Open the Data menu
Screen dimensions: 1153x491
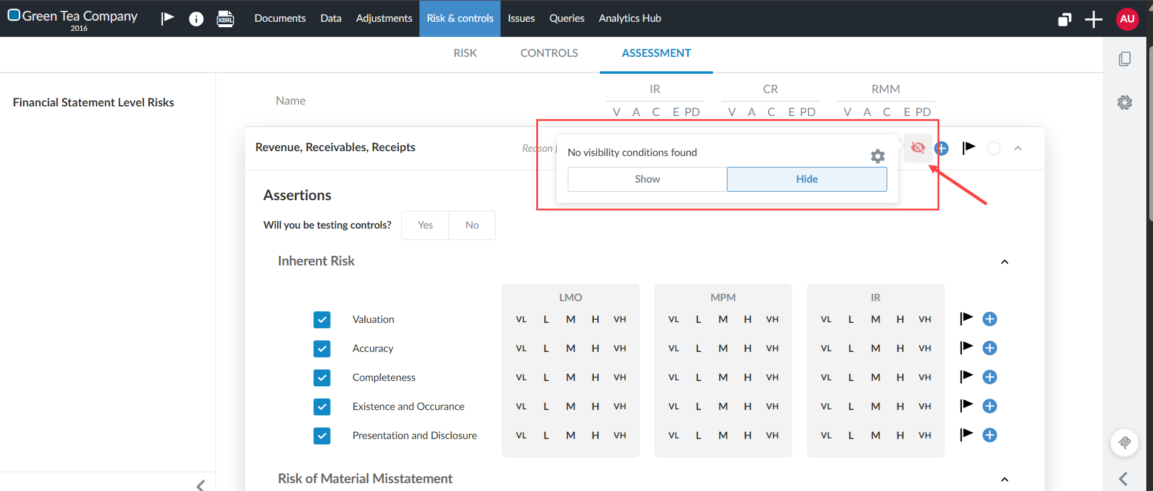pyautogui.click(x=331, y=18)
